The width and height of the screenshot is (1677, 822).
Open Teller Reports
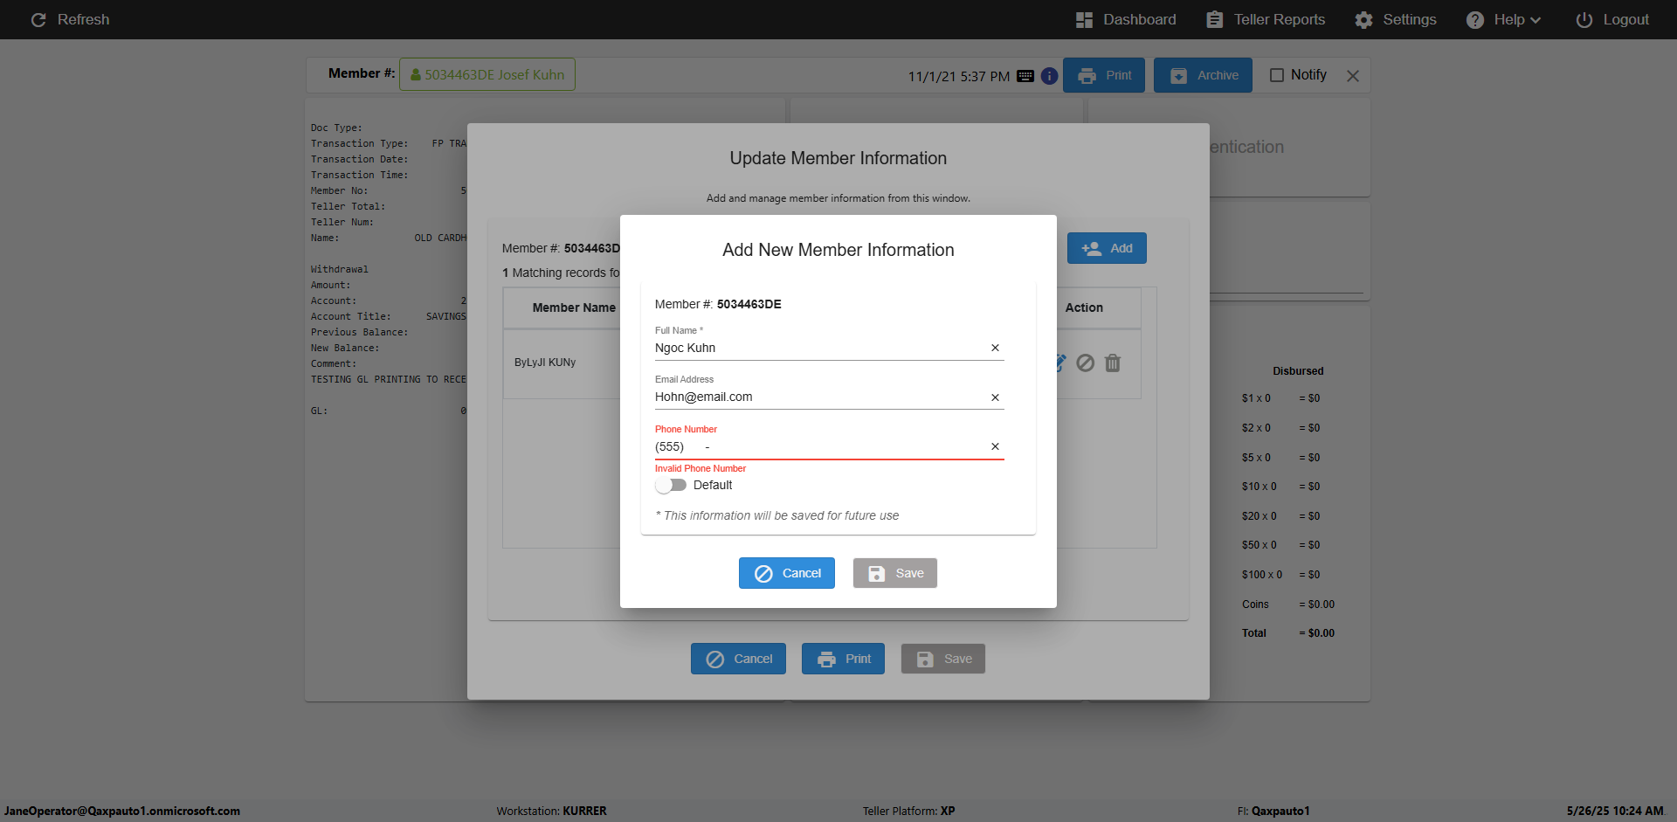click(1266, 19)
